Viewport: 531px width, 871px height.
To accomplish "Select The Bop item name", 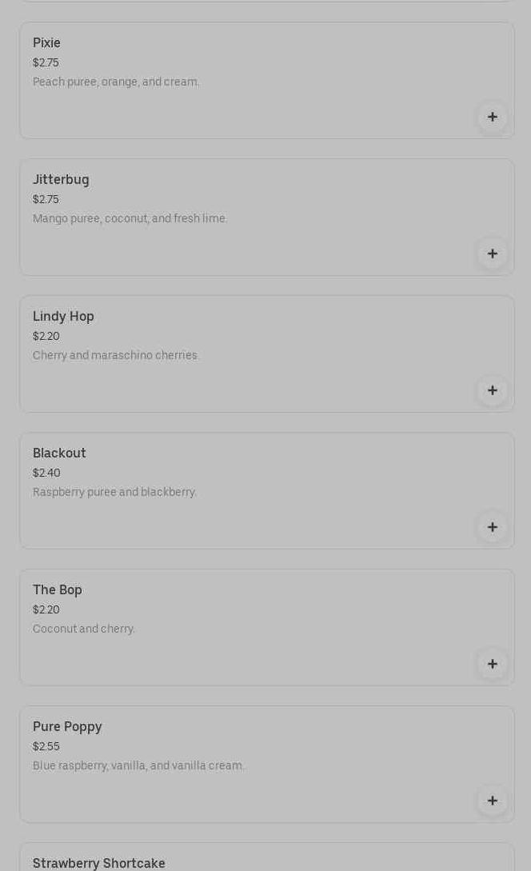I will (x=58, y=590).
